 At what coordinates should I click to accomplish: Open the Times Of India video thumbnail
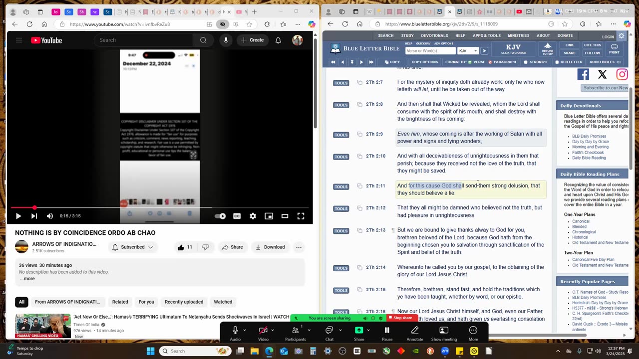(x=43, y=326)
